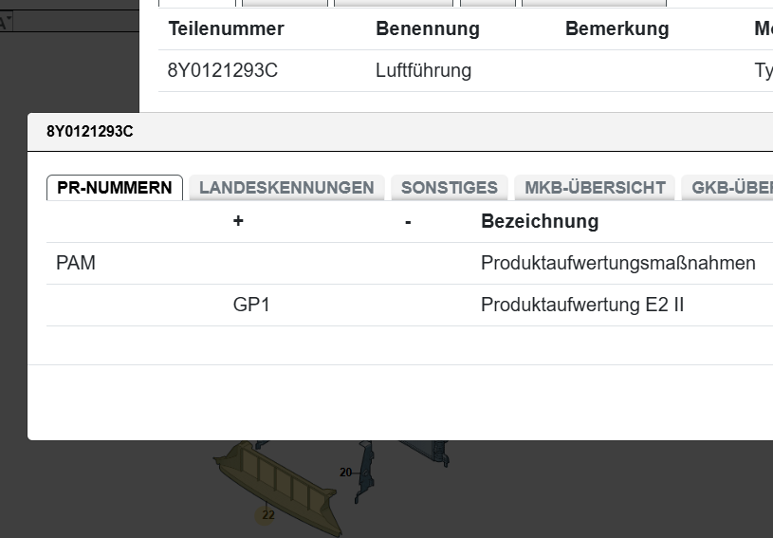Click the Produktaufwertung E2 II description
773x538 pixels.
point(582,305)
